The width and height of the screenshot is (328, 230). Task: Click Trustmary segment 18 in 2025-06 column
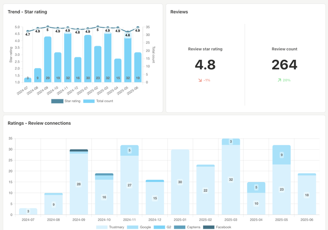coord(307,195)
